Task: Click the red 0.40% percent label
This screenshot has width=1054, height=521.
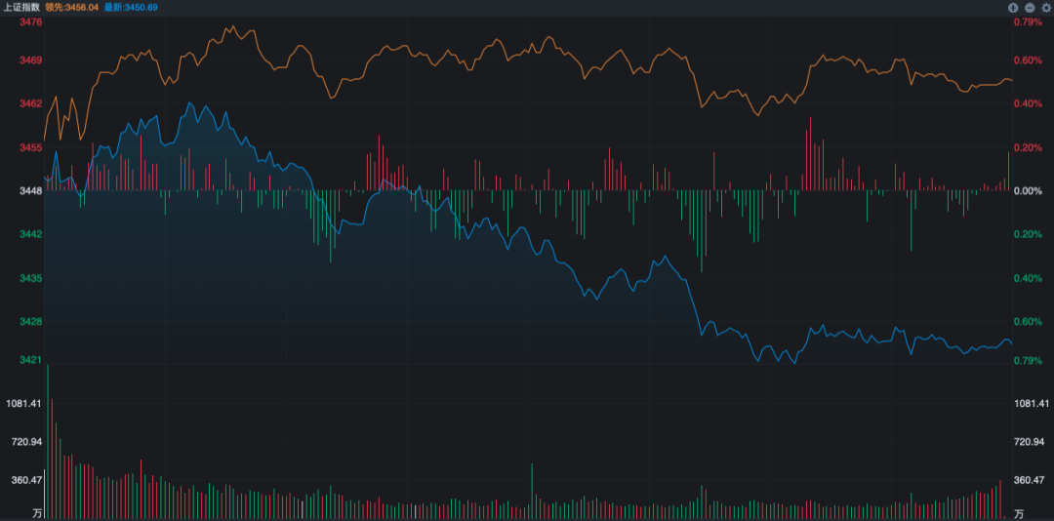Action: coord(1028,103)
